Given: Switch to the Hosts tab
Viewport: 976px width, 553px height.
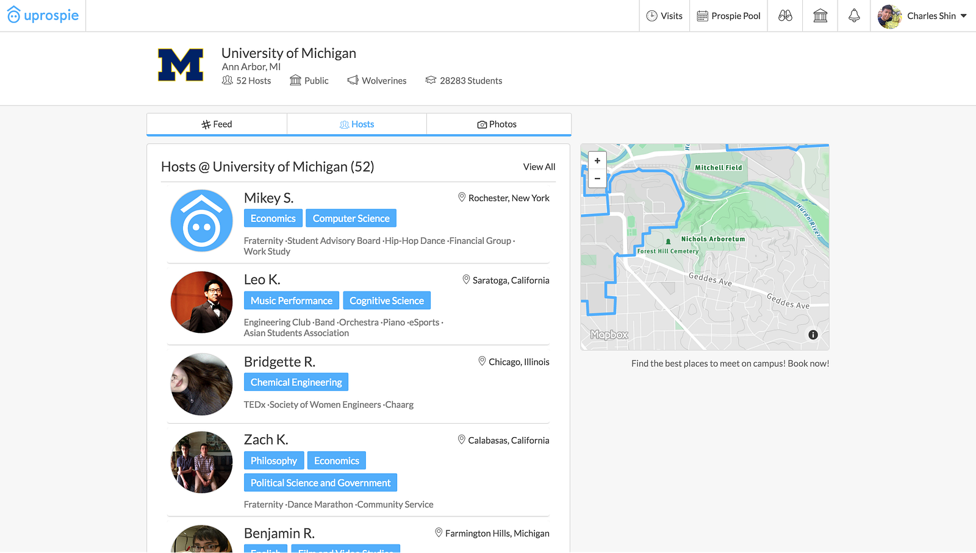Looking at the screenshot, I should coord(357,124).
